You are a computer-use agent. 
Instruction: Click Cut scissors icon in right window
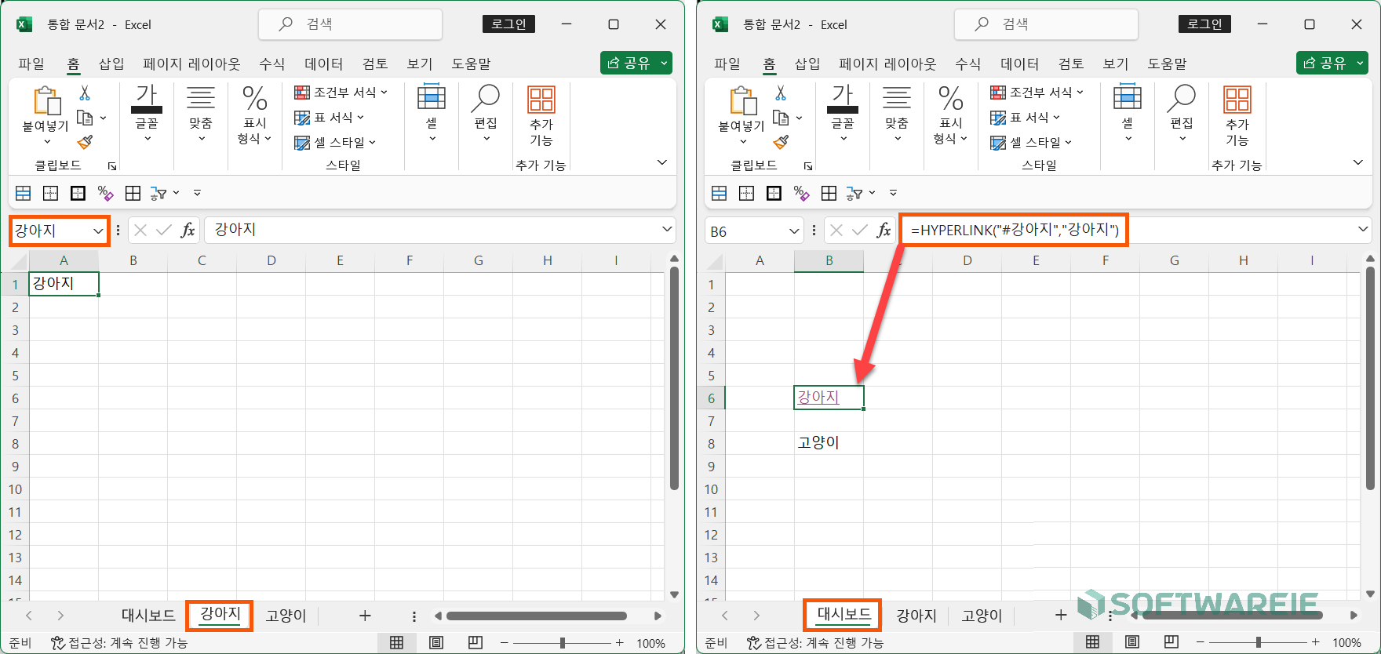tap(781, 93)
